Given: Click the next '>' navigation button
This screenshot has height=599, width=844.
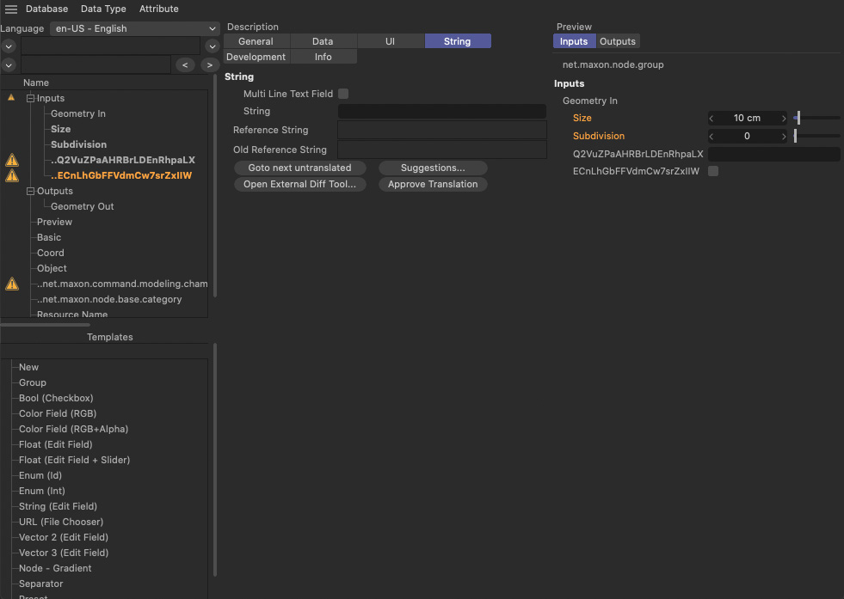Looking at the screenshot, I should coord(209,64).
